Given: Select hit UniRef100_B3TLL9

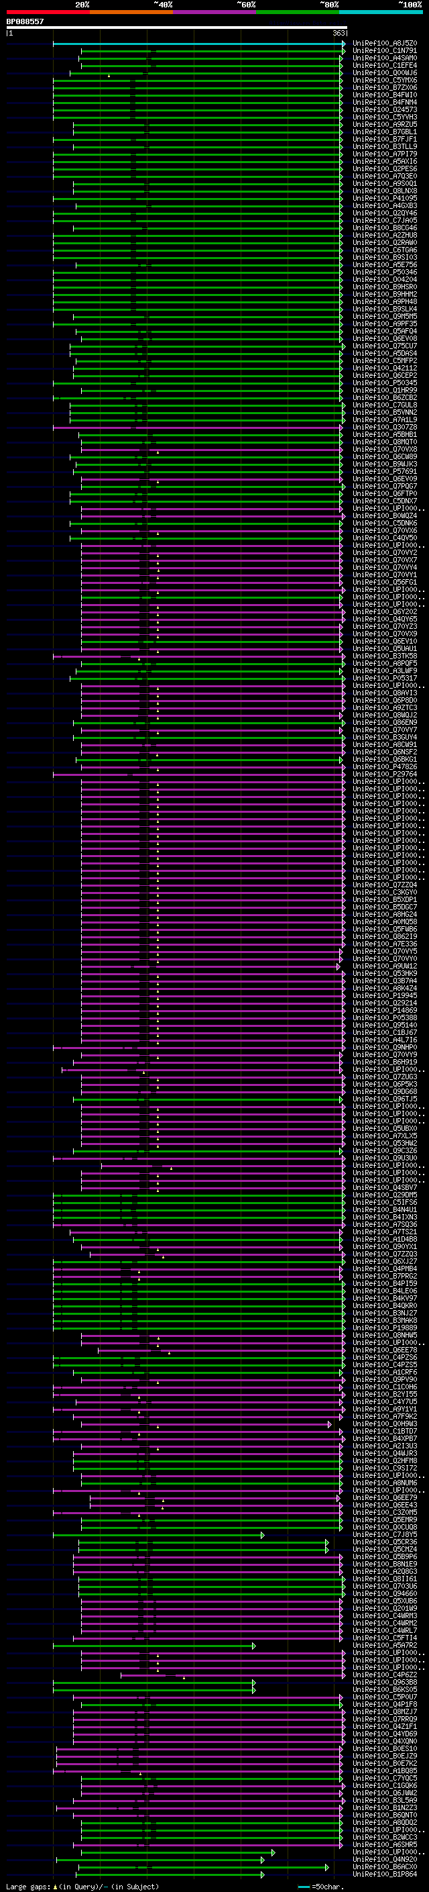Looking at the screenshot, I should pyautogui.click(x=385, y=146).
